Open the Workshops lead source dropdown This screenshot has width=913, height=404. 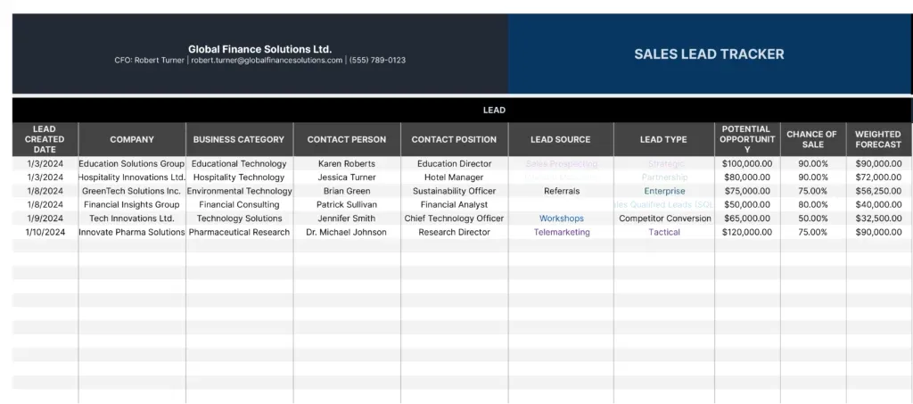click(x=562, y=218)
